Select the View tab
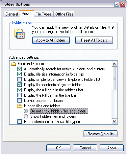 26,14
